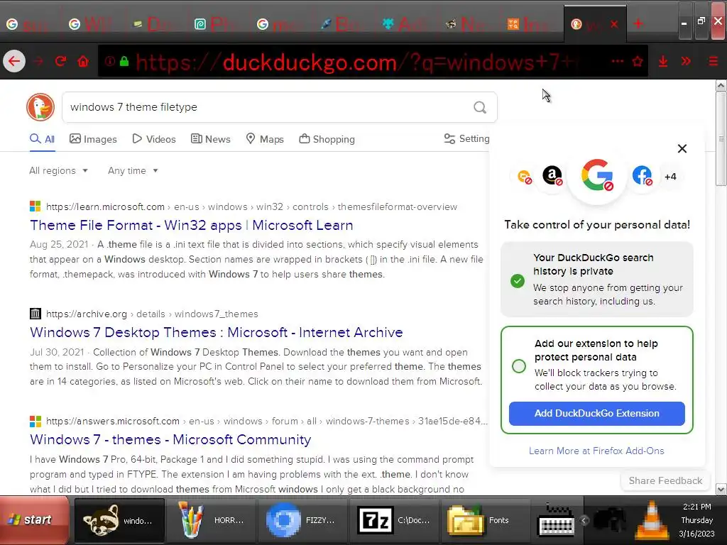Switch to Shopping results

(327, 139)
